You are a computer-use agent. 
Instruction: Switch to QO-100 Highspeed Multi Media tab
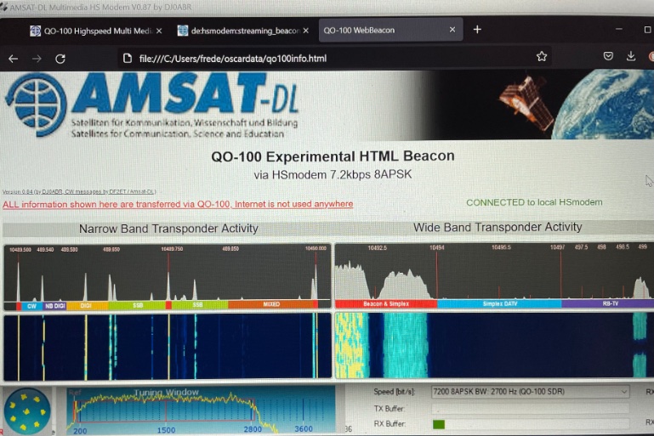point(96,31)
